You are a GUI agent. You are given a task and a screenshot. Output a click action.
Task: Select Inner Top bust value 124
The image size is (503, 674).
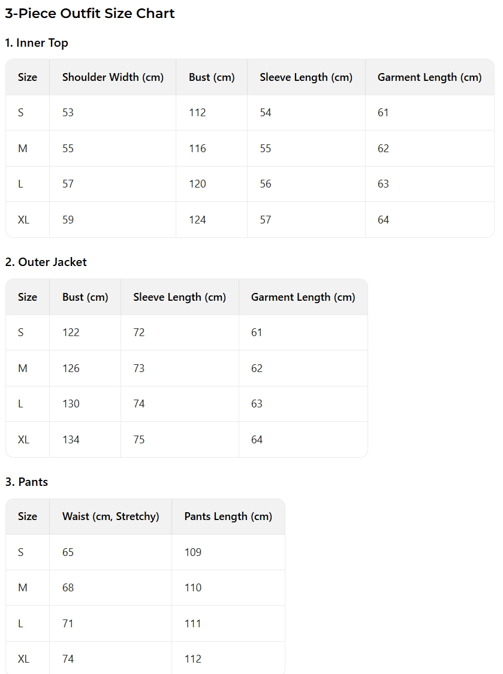coord(197,220)
